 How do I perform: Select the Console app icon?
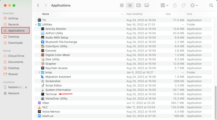pyautogui.click(x=43, y=51)
